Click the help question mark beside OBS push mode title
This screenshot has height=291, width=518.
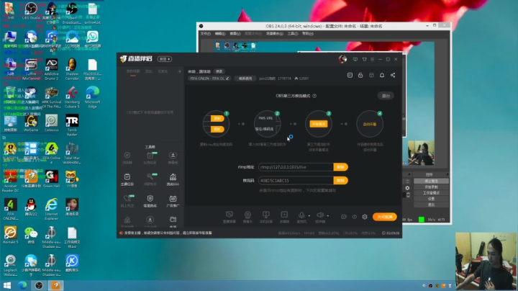click(x=314, y=96)
